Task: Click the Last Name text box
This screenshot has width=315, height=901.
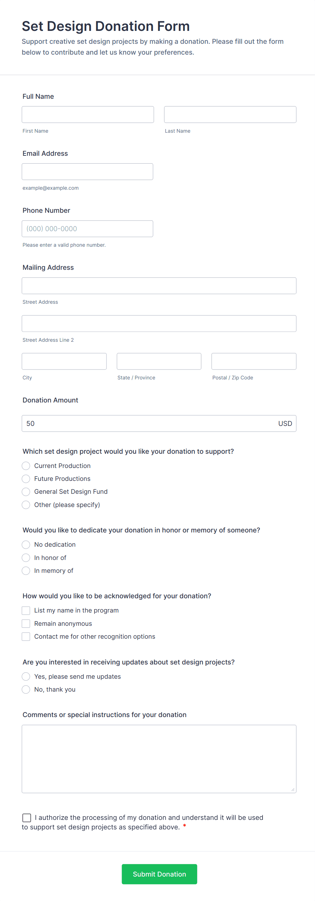Action: click(230, 115)
